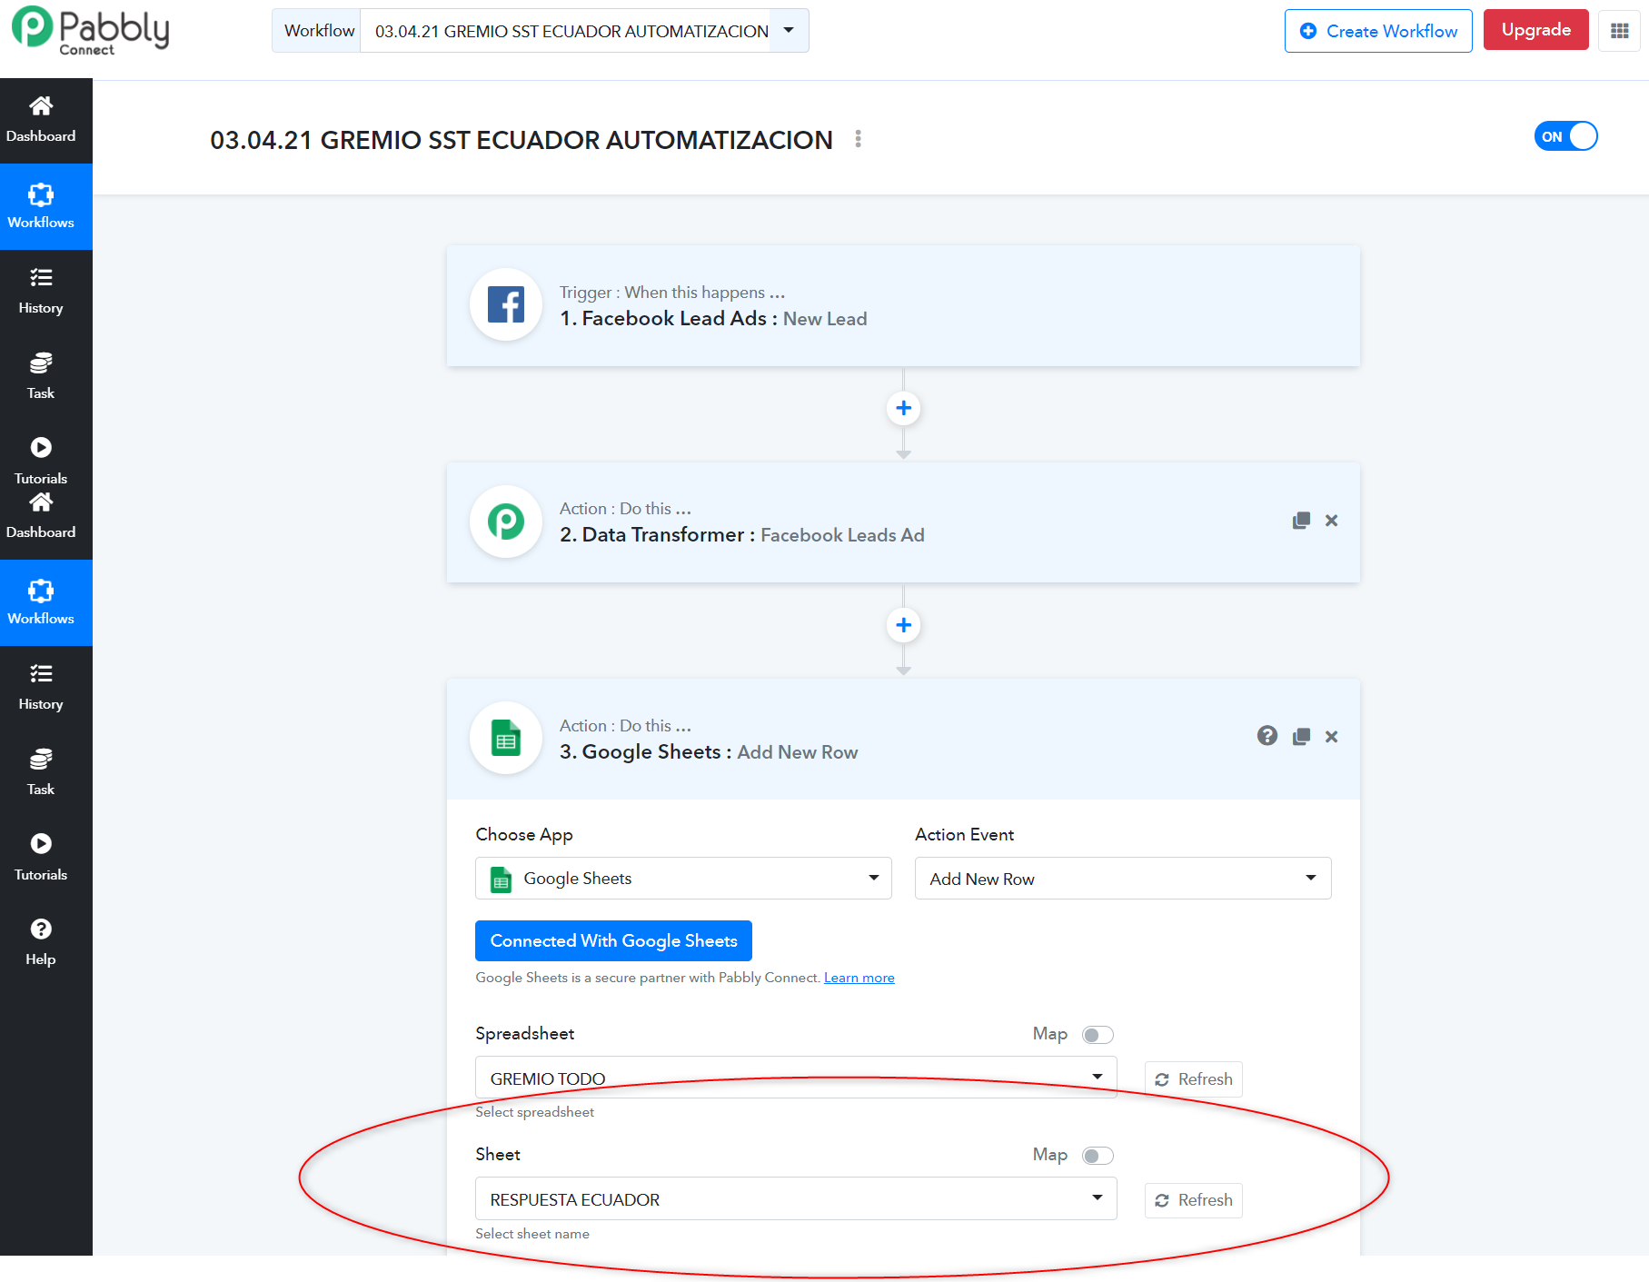Click the 'Trigger : When this happens' text

click(672, 293)
